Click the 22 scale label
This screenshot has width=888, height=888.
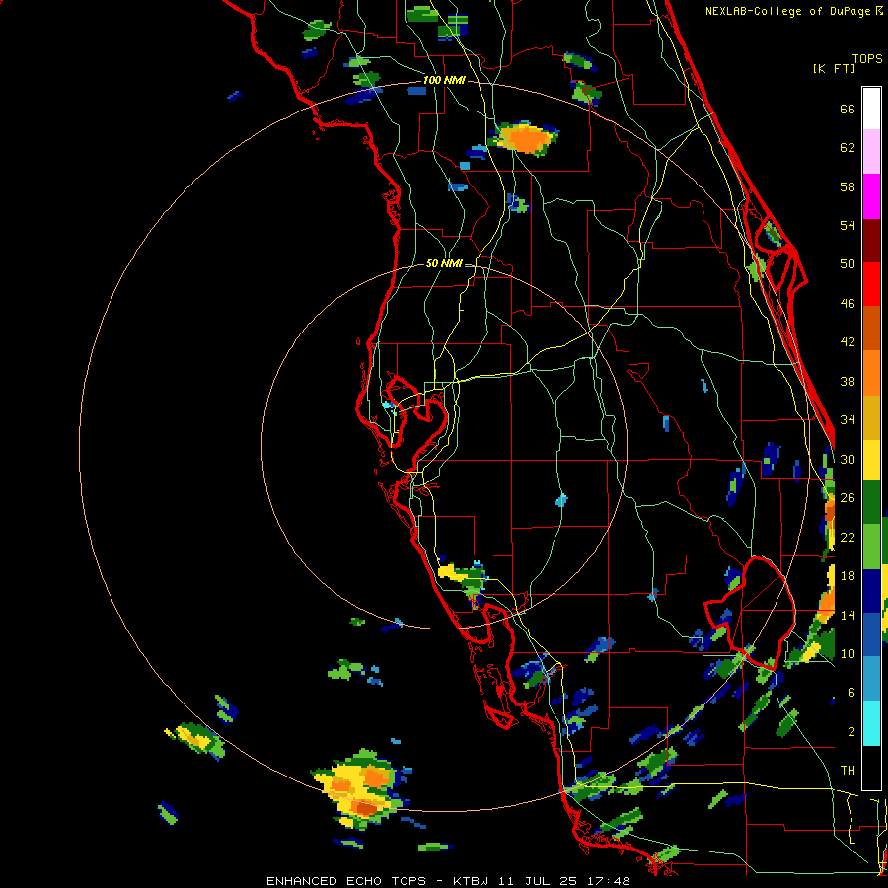click(x=848, y=537)
